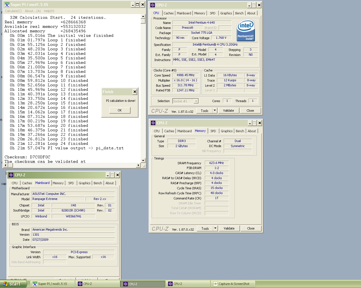361x288 pixels.
Task: Open the Graphics tab in the top CPU-Z
Action: tap(226, 13)
